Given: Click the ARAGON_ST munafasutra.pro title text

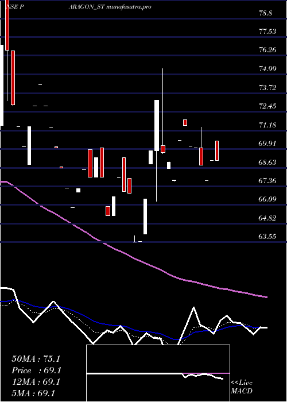Looking at the screenshot, I should coord(110,7).
